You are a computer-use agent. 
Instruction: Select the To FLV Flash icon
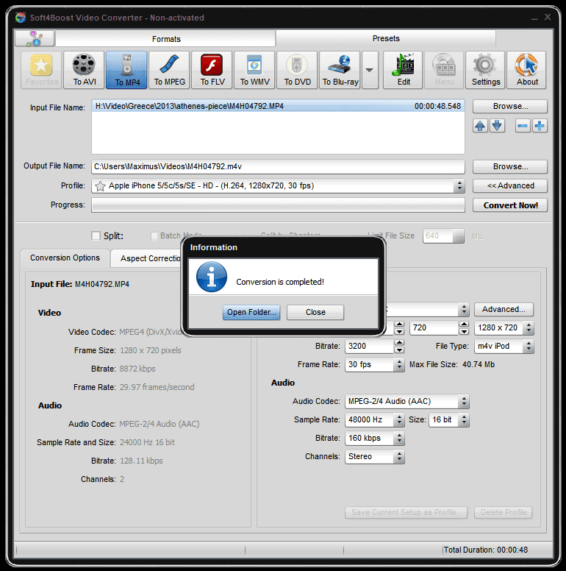[x=212, y=70]
